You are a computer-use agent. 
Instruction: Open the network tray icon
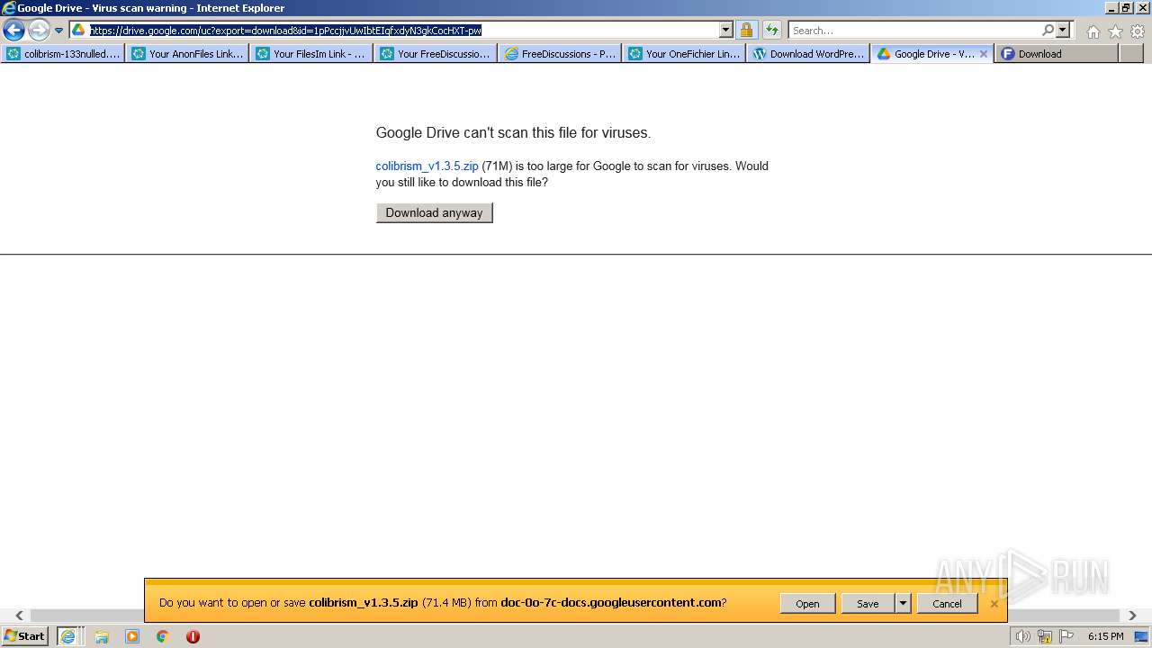pos(1045,636)
